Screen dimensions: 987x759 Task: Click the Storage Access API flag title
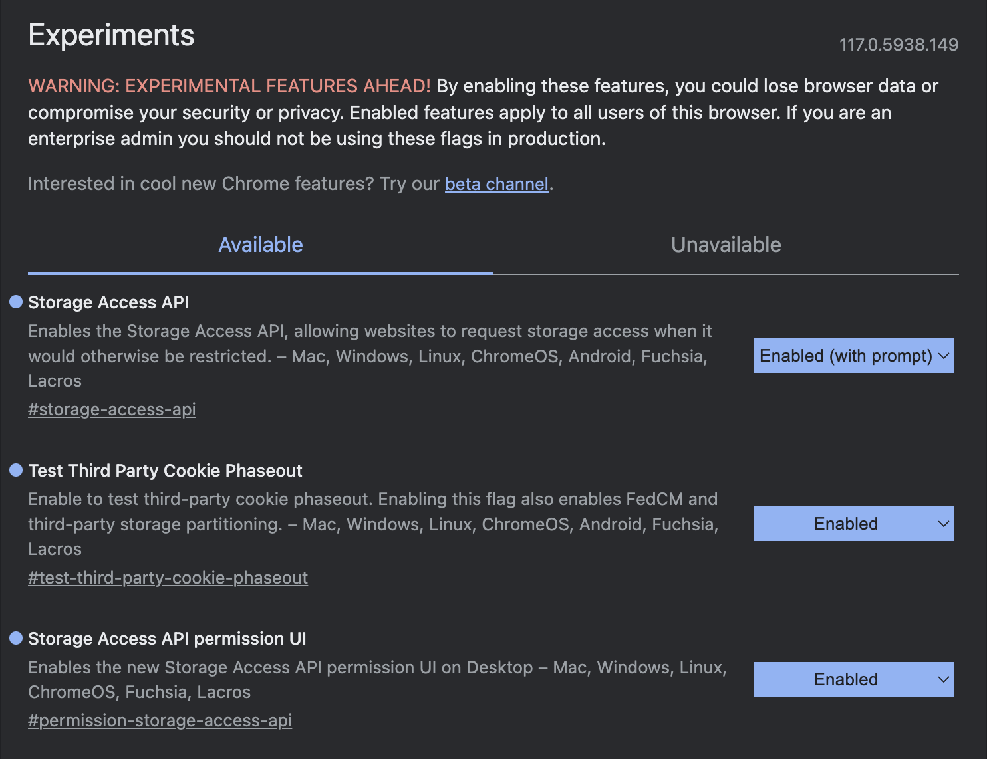(x=108, y=302)
